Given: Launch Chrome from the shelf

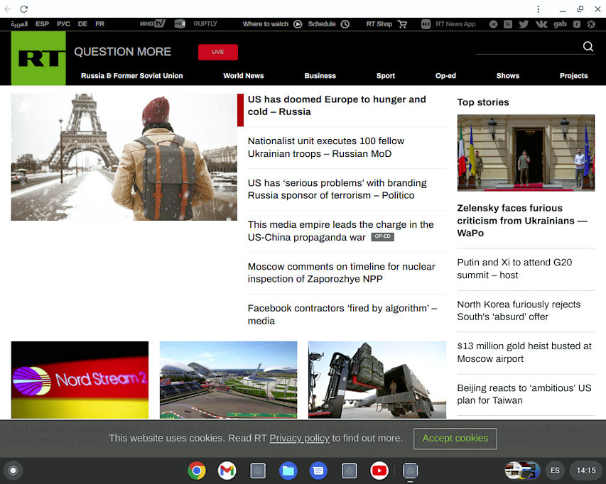Looking at the screenshot, I should click(x=197, y=471).
